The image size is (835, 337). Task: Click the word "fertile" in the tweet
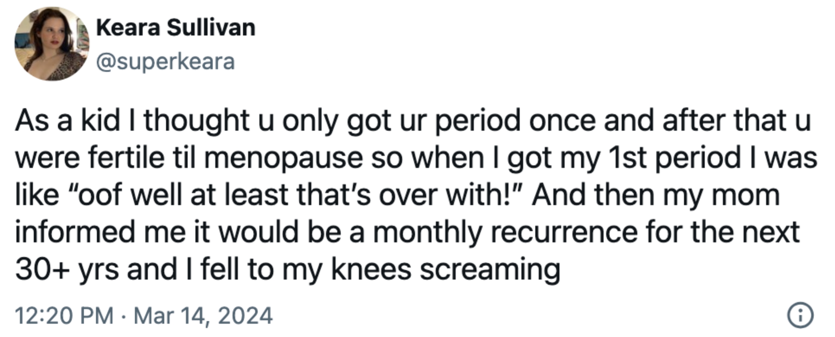tap(126, 158)
